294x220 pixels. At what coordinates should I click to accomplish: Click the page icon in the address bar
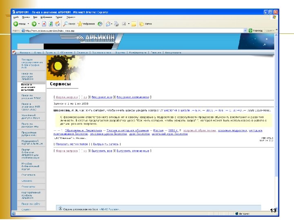point(23,31)
